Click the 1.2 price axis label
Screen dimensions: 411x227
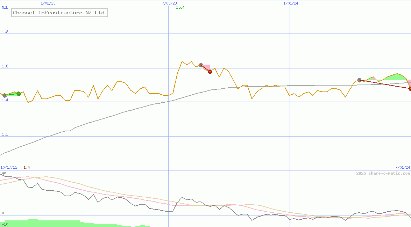5,134
